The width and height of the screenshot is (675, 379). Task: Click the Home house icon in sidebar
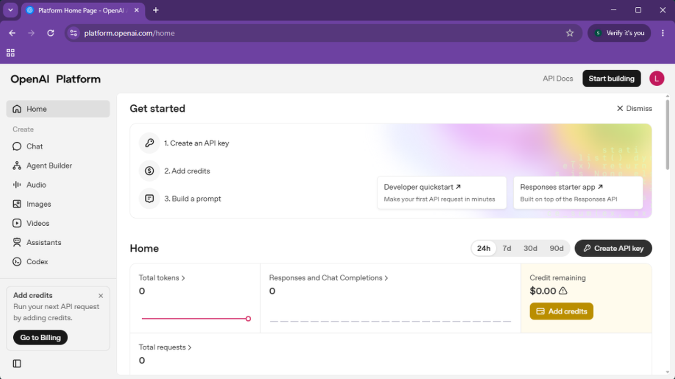click(x=17, y=109)
